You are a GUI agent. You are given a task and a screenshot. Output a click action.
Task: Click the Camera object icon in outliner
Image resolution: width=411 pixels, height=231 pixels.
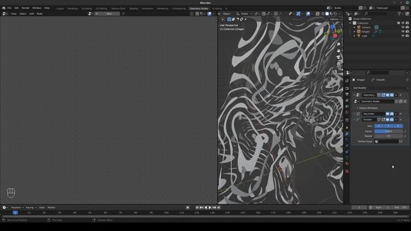click(359, 27)
